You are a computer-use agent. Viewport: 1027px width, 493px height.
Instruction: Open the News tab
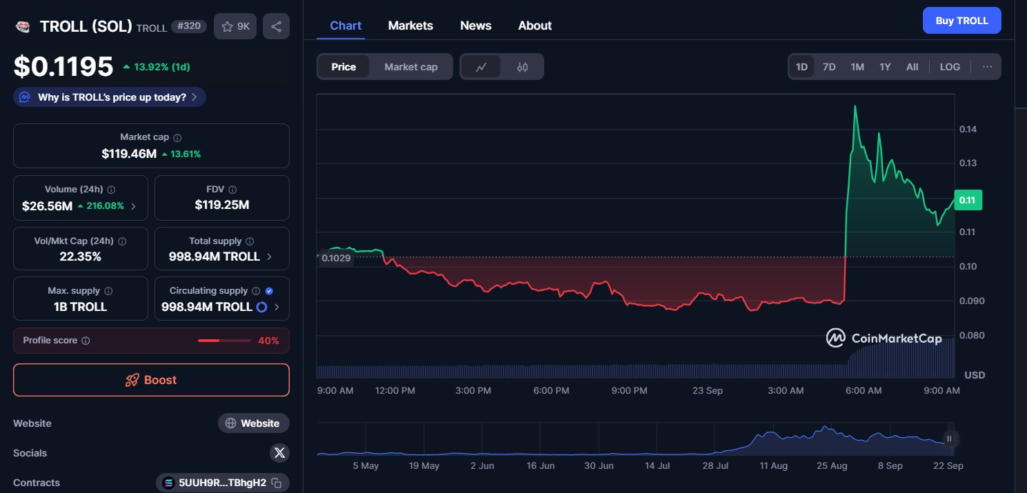pos(476,26)
